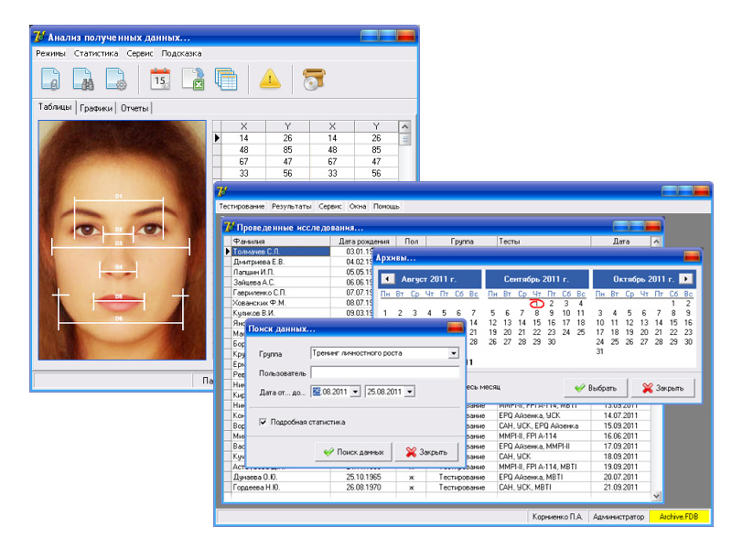
Task: Switch to the Графики tab
Action: tap(96, 108)
